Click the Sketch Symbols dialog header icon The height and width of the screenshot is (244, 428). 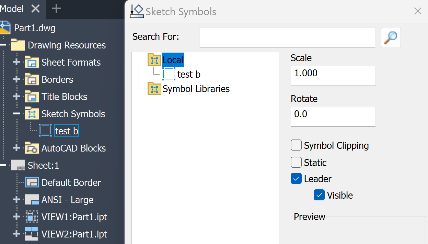point(137,11)
